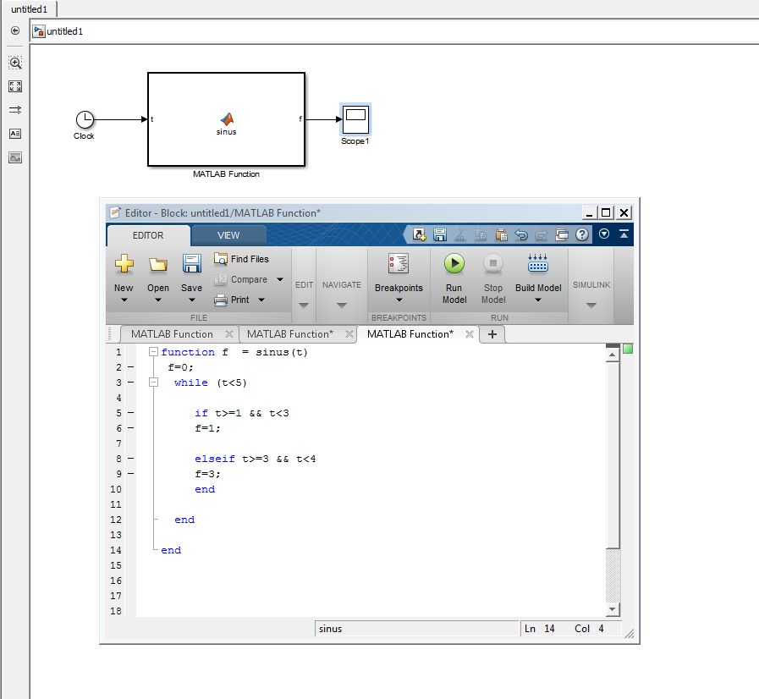Click the New file plus icon

point(124,264)
